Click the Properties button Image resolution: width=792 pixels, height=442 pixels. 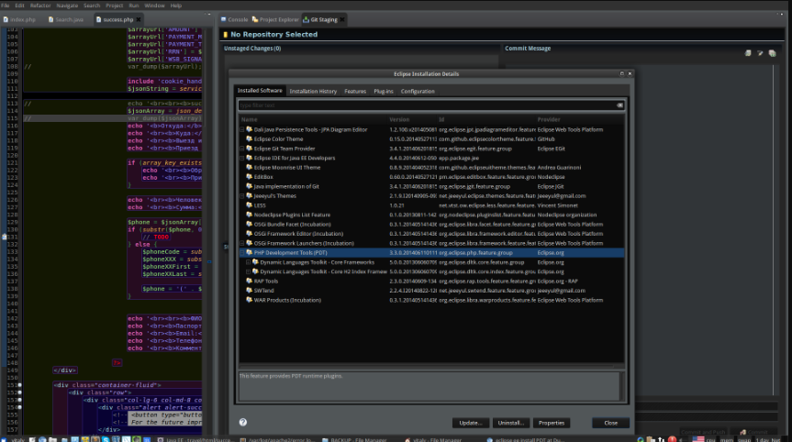(x=552, y=423)
